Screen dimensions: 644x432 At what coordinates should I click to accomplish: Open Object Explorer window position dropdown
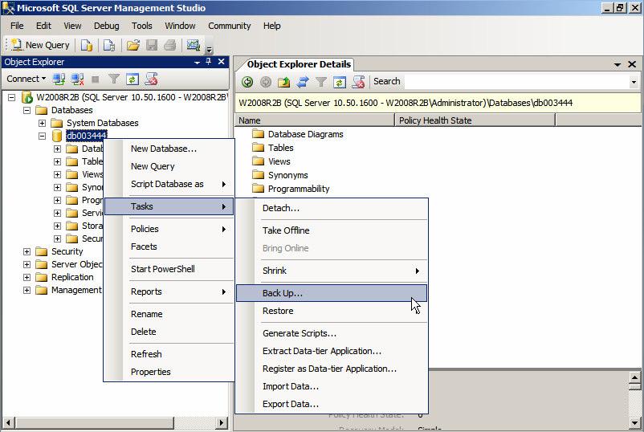pyautogui.click(x=197, y=63)
